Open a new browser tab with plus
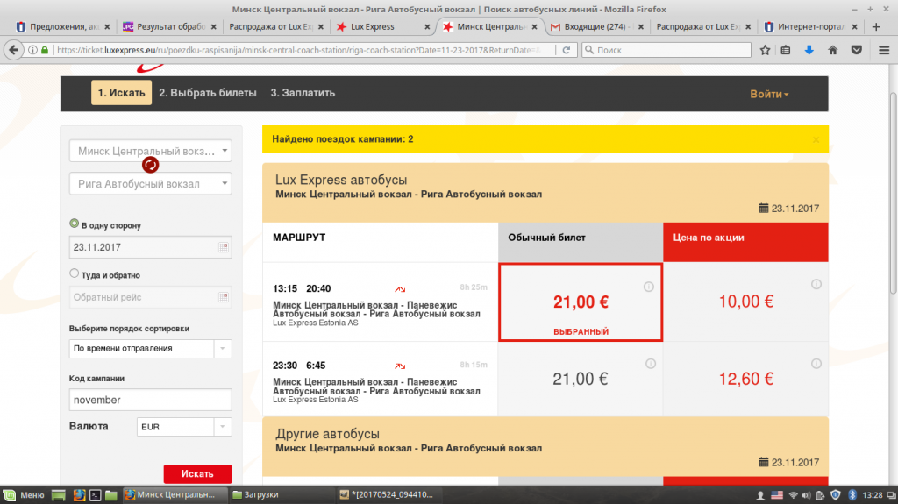 876,26
